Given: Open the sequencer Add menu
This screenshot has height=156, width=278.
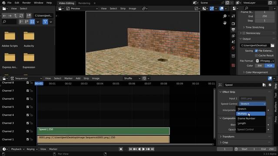Looking at the screenshot, I should pyautogui.click(x=78, y=78).
